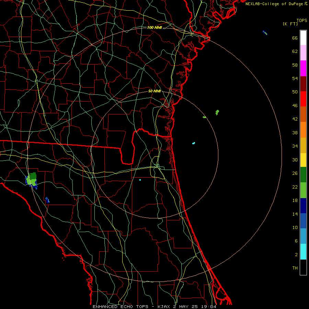The image size is (309, 309).
Task: Click the '[K FT]' units label
Action: [290, 24]
